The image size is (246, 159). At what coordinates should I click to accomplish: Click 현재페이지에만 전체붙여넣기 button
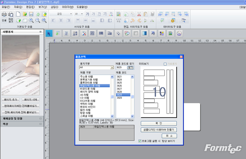[21, 106]
